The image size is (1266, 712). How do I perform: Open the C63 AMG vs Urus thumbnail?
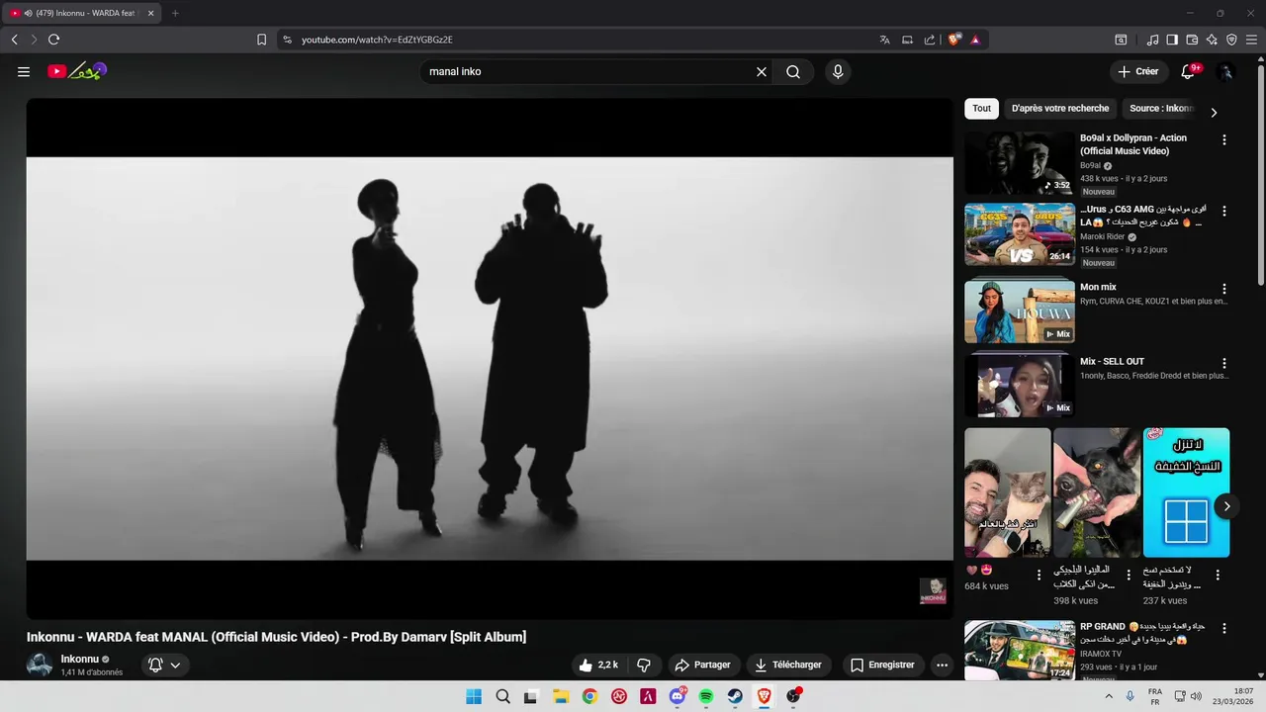pos(1020,234)
